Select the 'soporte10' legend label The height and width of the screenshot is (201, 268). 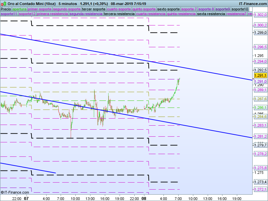coord(240,9)
